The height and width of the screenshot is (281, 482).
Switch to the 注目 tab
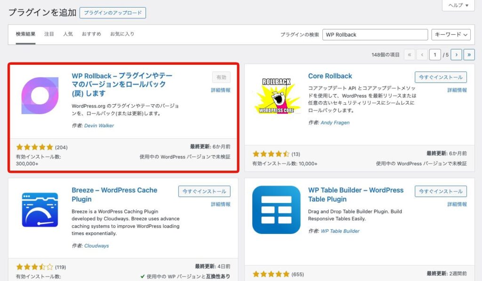pos(49,34)
